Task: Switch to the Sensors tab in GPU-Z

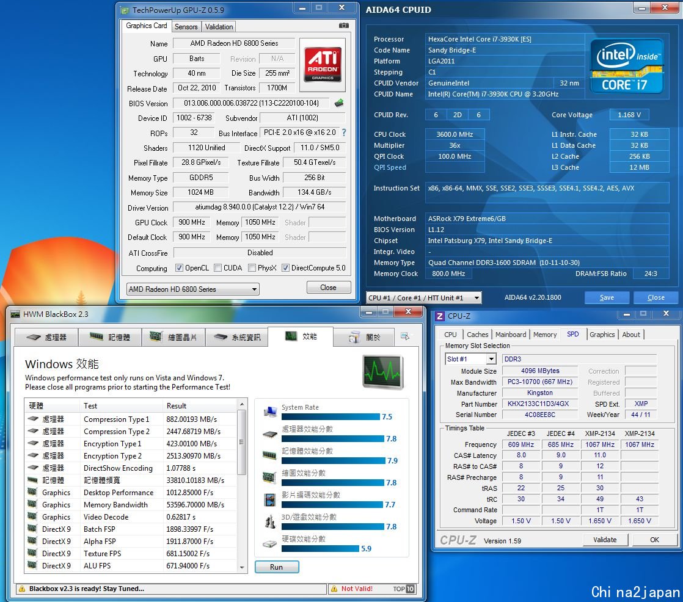Action: [186, 26]
